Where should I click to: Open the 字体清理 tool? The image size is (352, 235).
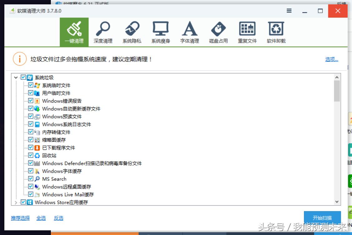(x=189, y=31)
